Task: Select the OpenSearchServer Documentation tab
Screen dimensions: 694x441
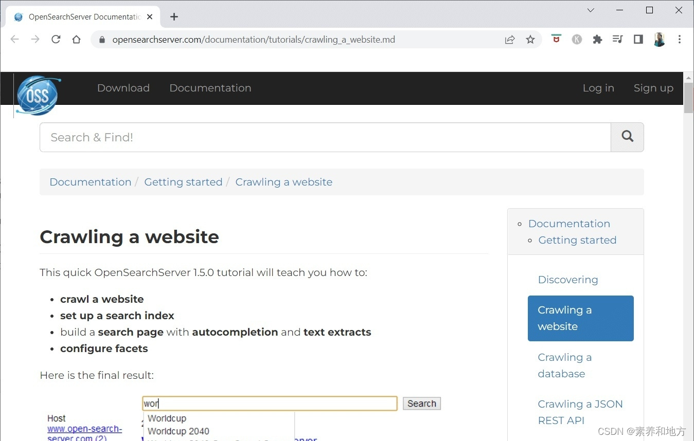Action: 84,17
